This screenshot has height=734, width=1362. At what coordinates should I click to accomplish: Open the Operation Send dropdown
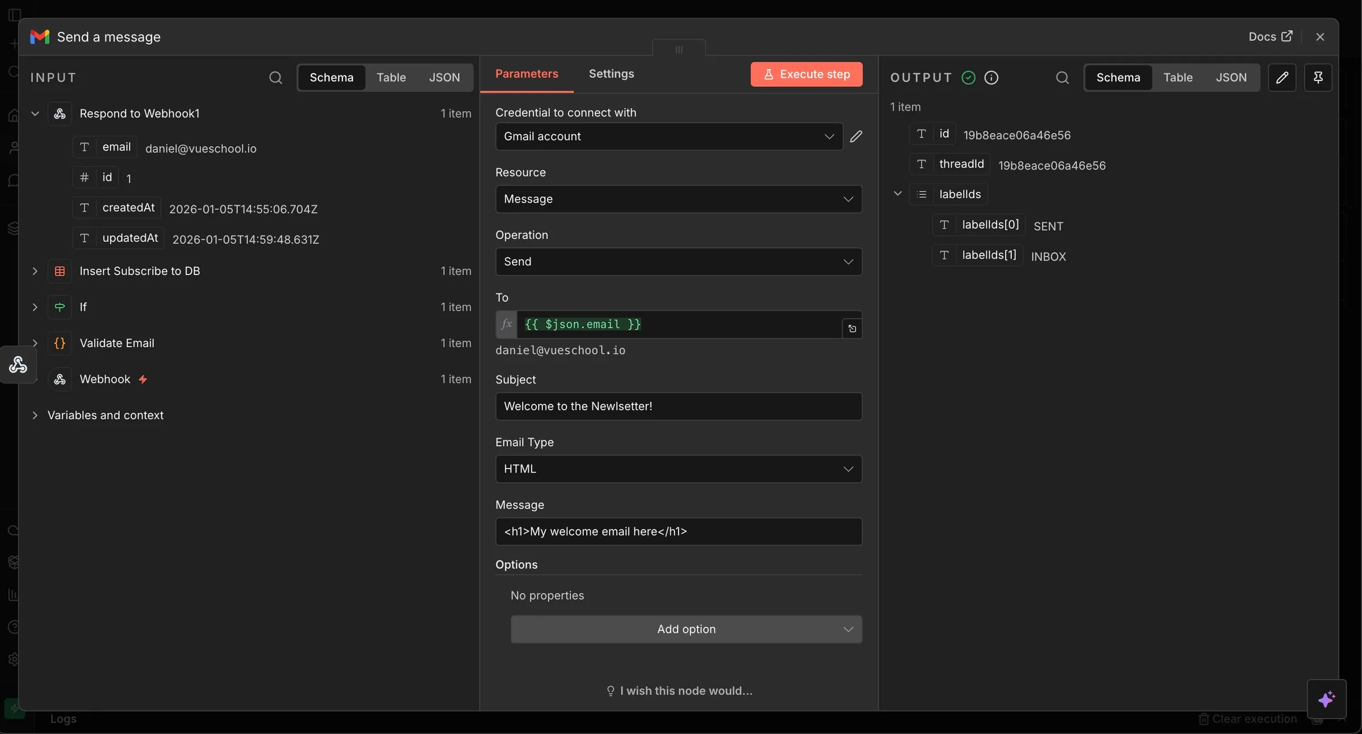(679, 261)
